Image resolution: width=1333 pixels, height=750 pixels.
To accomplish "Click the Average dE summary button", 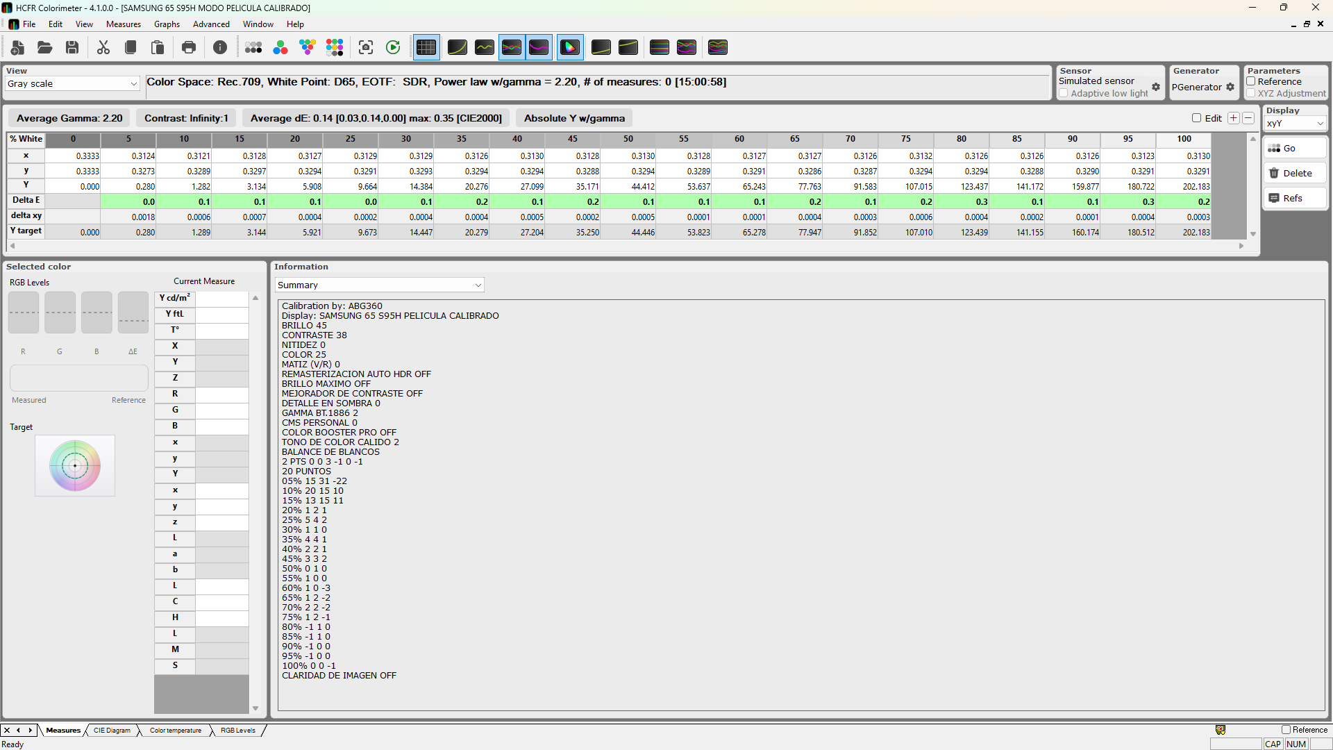I will [x=376, y=118].
